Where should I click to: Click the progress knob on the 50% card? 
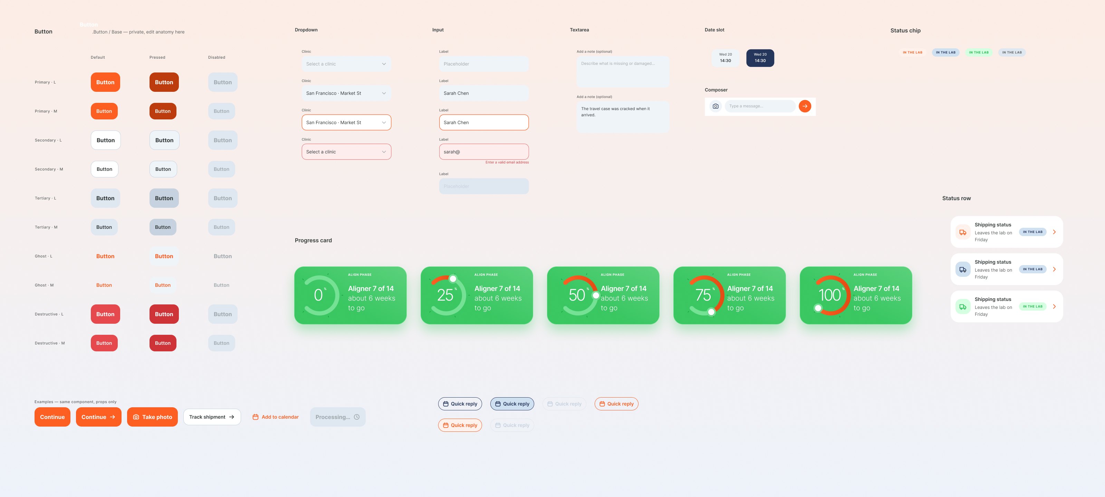point(596,295)
